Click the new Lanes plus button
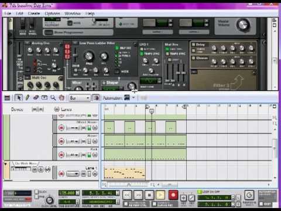 [57, 110]
